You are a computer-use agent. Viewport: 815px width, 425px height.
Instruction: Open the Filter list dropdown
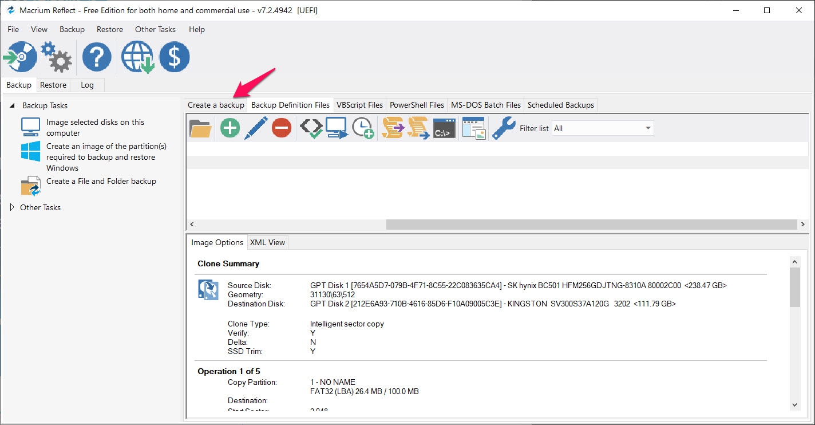coord(603,128)
